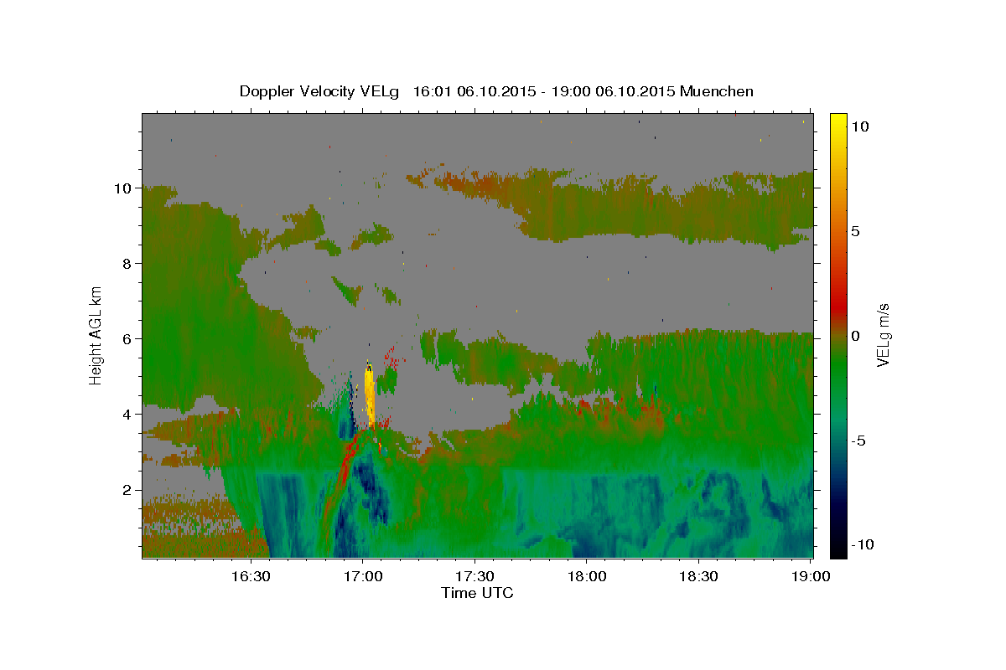Click the colorbar value label -10
This screenshot has height=670, width=1006.
click(864, 544)
